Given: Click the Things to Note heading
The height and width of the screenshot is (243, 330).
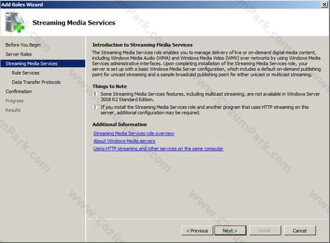Looking at the screenshot, I should click(x=110, y=86).
